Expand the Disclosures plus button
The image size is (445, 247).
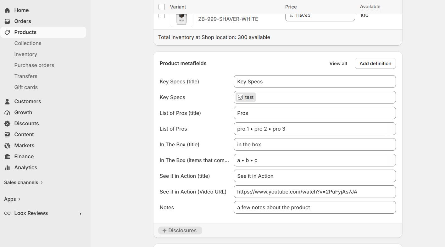180,230
